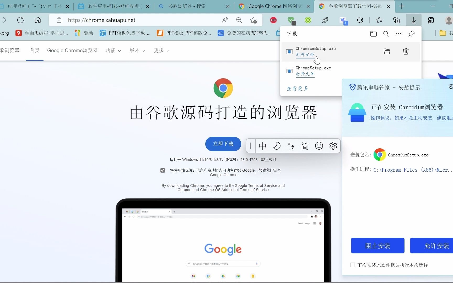Click 阻止安装 button
Image resolution: width=453 pixels, height=283 pixels.
(x=377, y=246)
